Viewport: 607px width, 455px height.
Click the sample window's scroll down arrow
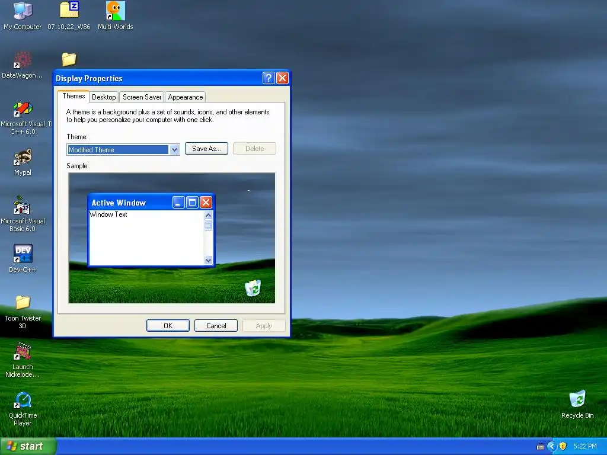[x=208, y=261]
